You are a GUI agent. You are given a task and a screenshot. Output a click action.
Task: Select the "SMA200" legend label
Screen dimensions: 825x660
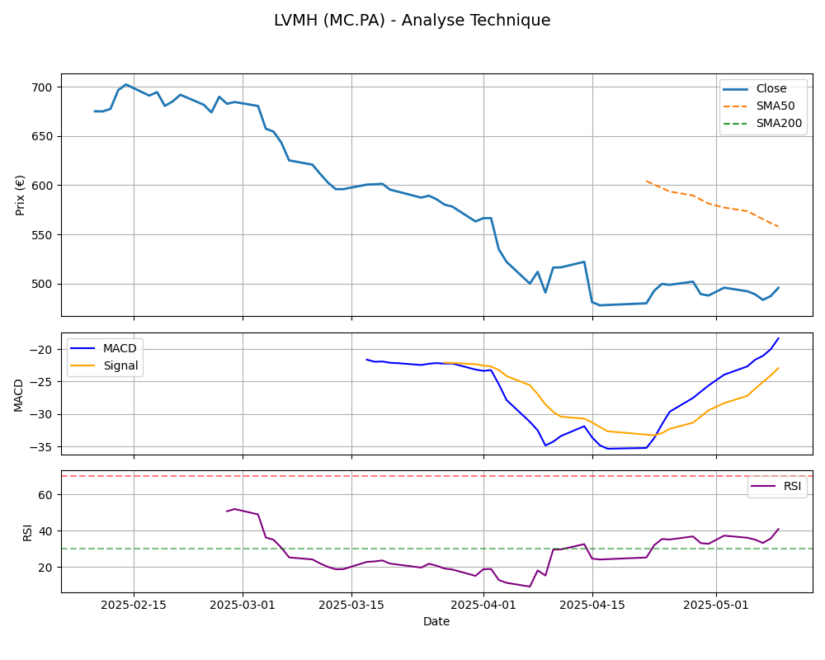tap(780, 123)
